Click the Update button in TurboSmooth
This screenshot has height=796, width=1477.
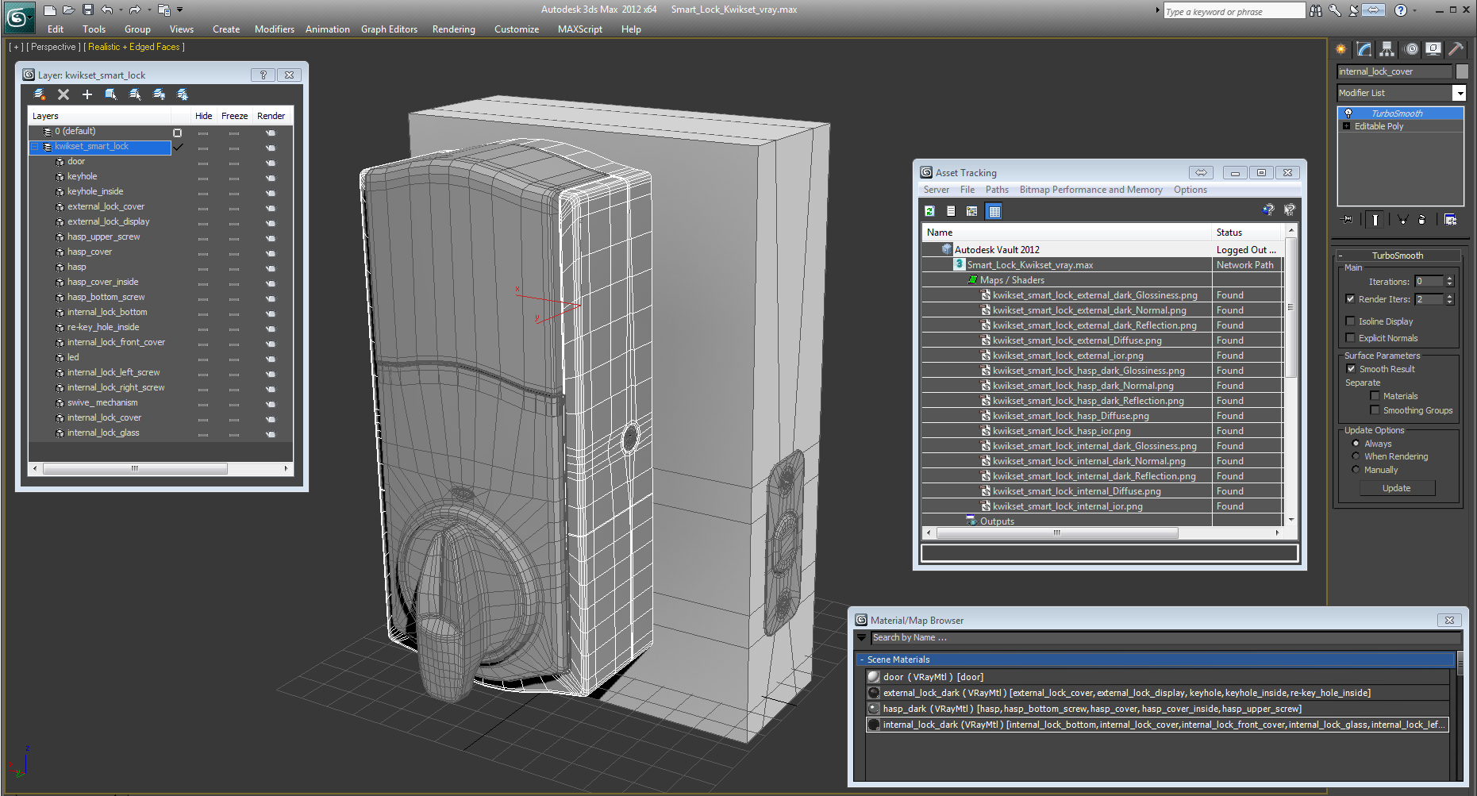click(x=1397, y=488)
